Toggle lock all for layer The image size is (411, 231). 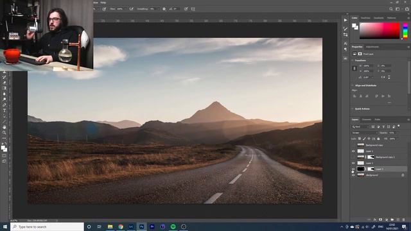tap(378, 139)
